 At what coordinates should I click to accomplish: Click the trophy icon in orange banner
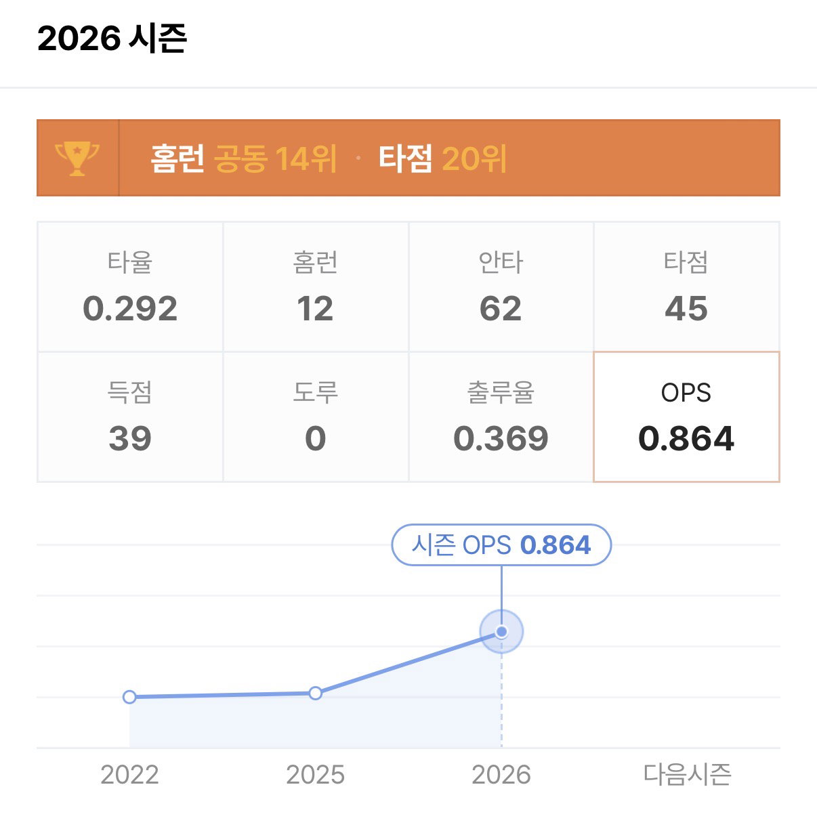click(x=77, y=158)
